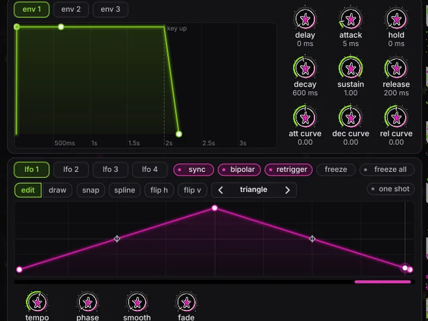Toggle the bipolar option
The image size is (428, 321).
click(239, 169)
